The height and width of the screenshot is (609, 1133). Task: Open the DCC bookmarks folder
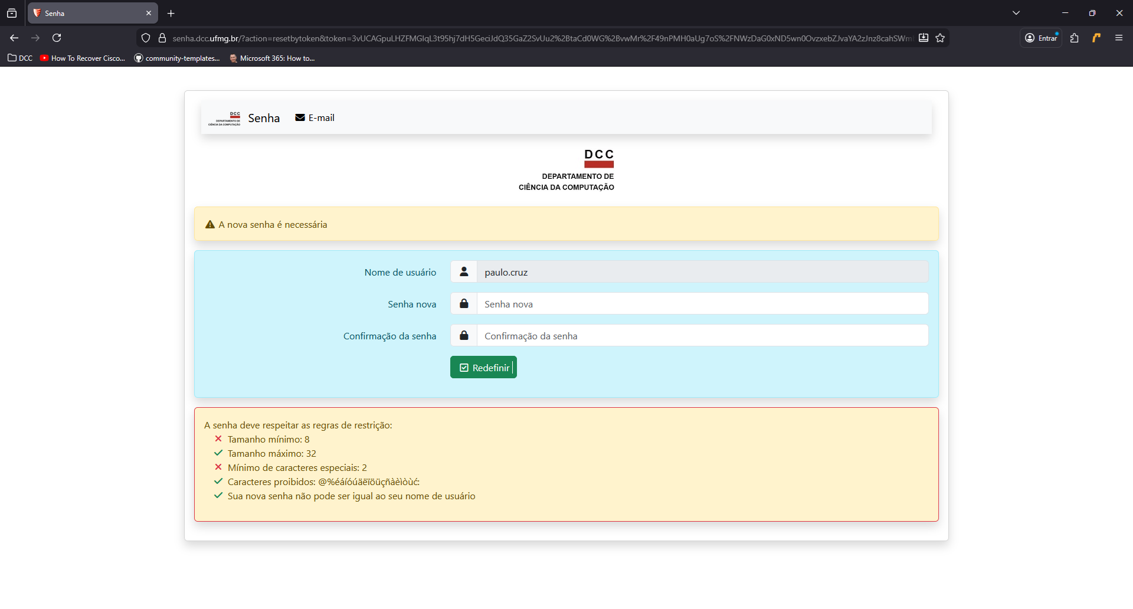20,58
